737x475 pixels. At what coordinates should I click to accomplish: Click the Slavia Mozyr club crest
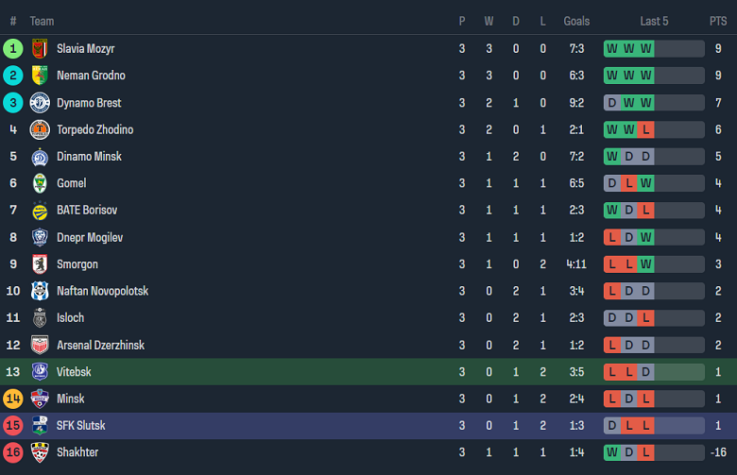(x=40, y=48)
